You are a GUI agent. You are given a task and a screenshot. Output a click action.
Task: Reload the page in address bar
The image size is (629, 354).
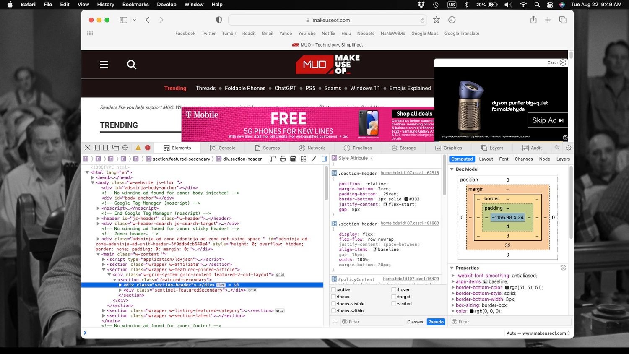click(422, 20)
